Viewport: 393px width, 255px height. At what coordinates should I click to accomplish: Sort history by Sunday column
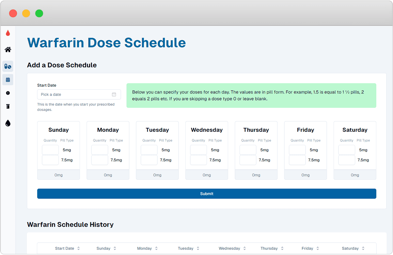coord(115,248)
